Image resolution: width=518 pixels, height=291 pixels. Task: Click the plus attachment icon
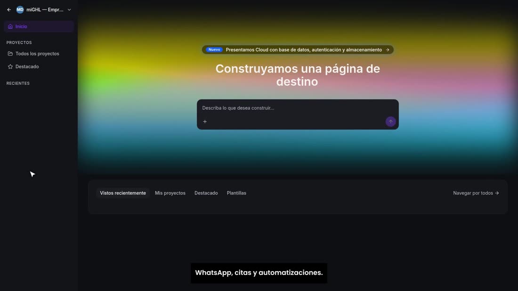pos(205,121)
